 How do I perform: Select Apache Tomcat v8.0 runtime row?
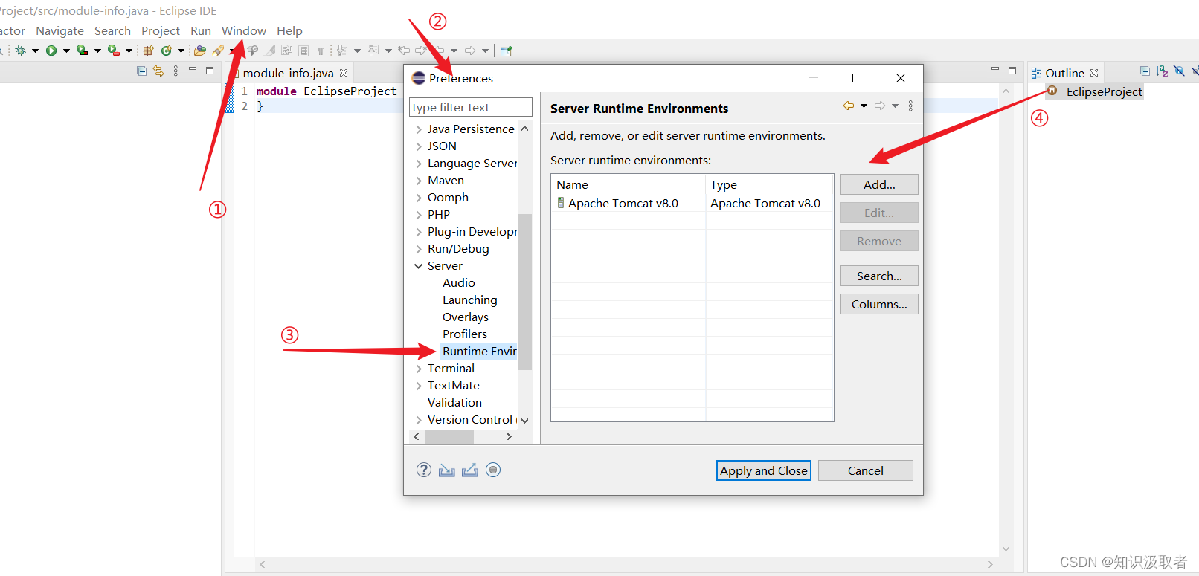(692, 204)
